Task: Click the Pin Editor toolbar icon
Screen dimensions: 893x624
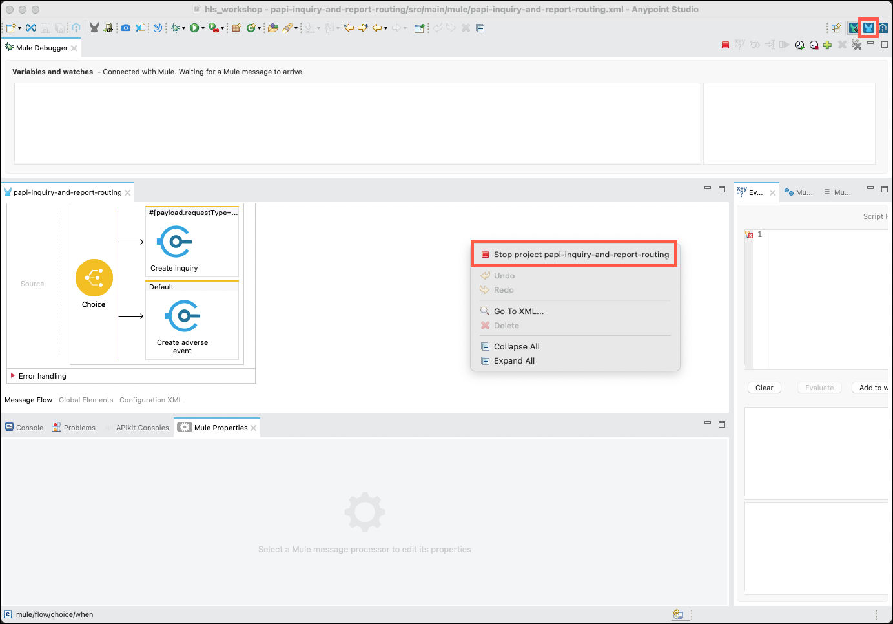Action: [x=420, y=28]
